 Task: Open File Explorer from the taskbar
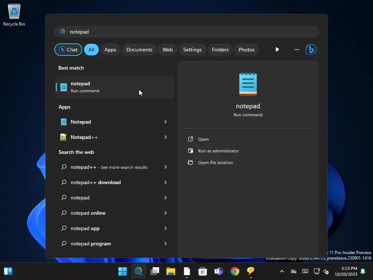[x=171, y=271]
